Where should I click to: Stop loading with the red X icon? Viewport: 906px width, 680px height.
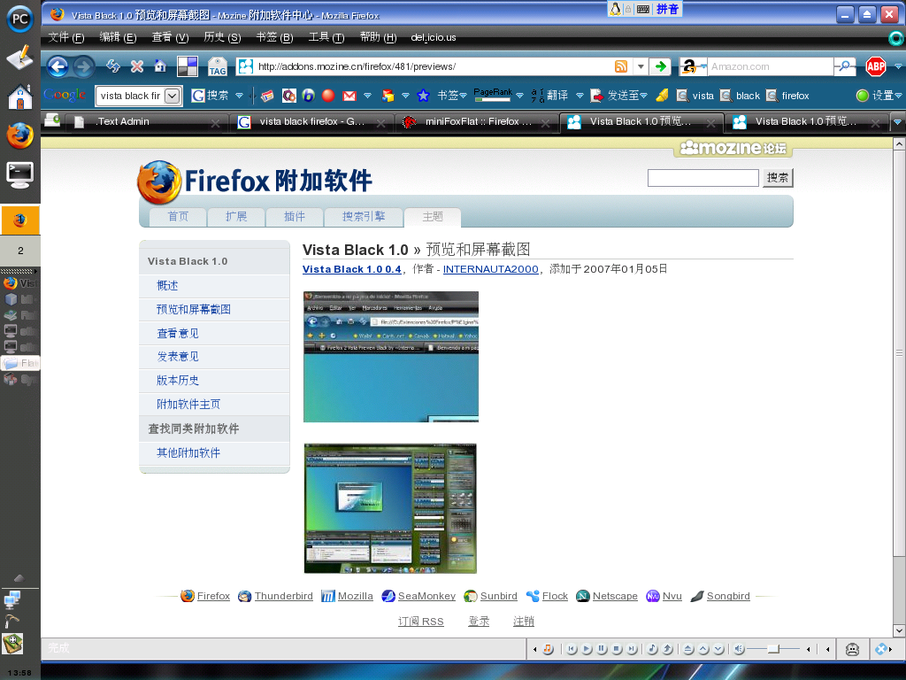pyautogui.click(x=137, y=66)
